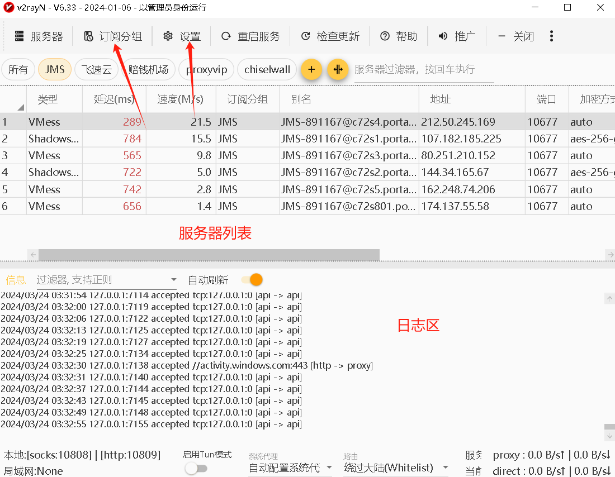Click the activity.windows.com:443 log line
Viewport: 615px width, 477px height.
tap(187, 365)
